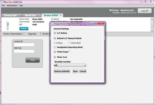Open the Administration menu
This screenshot has height=105, width=155.
[12, 6]
